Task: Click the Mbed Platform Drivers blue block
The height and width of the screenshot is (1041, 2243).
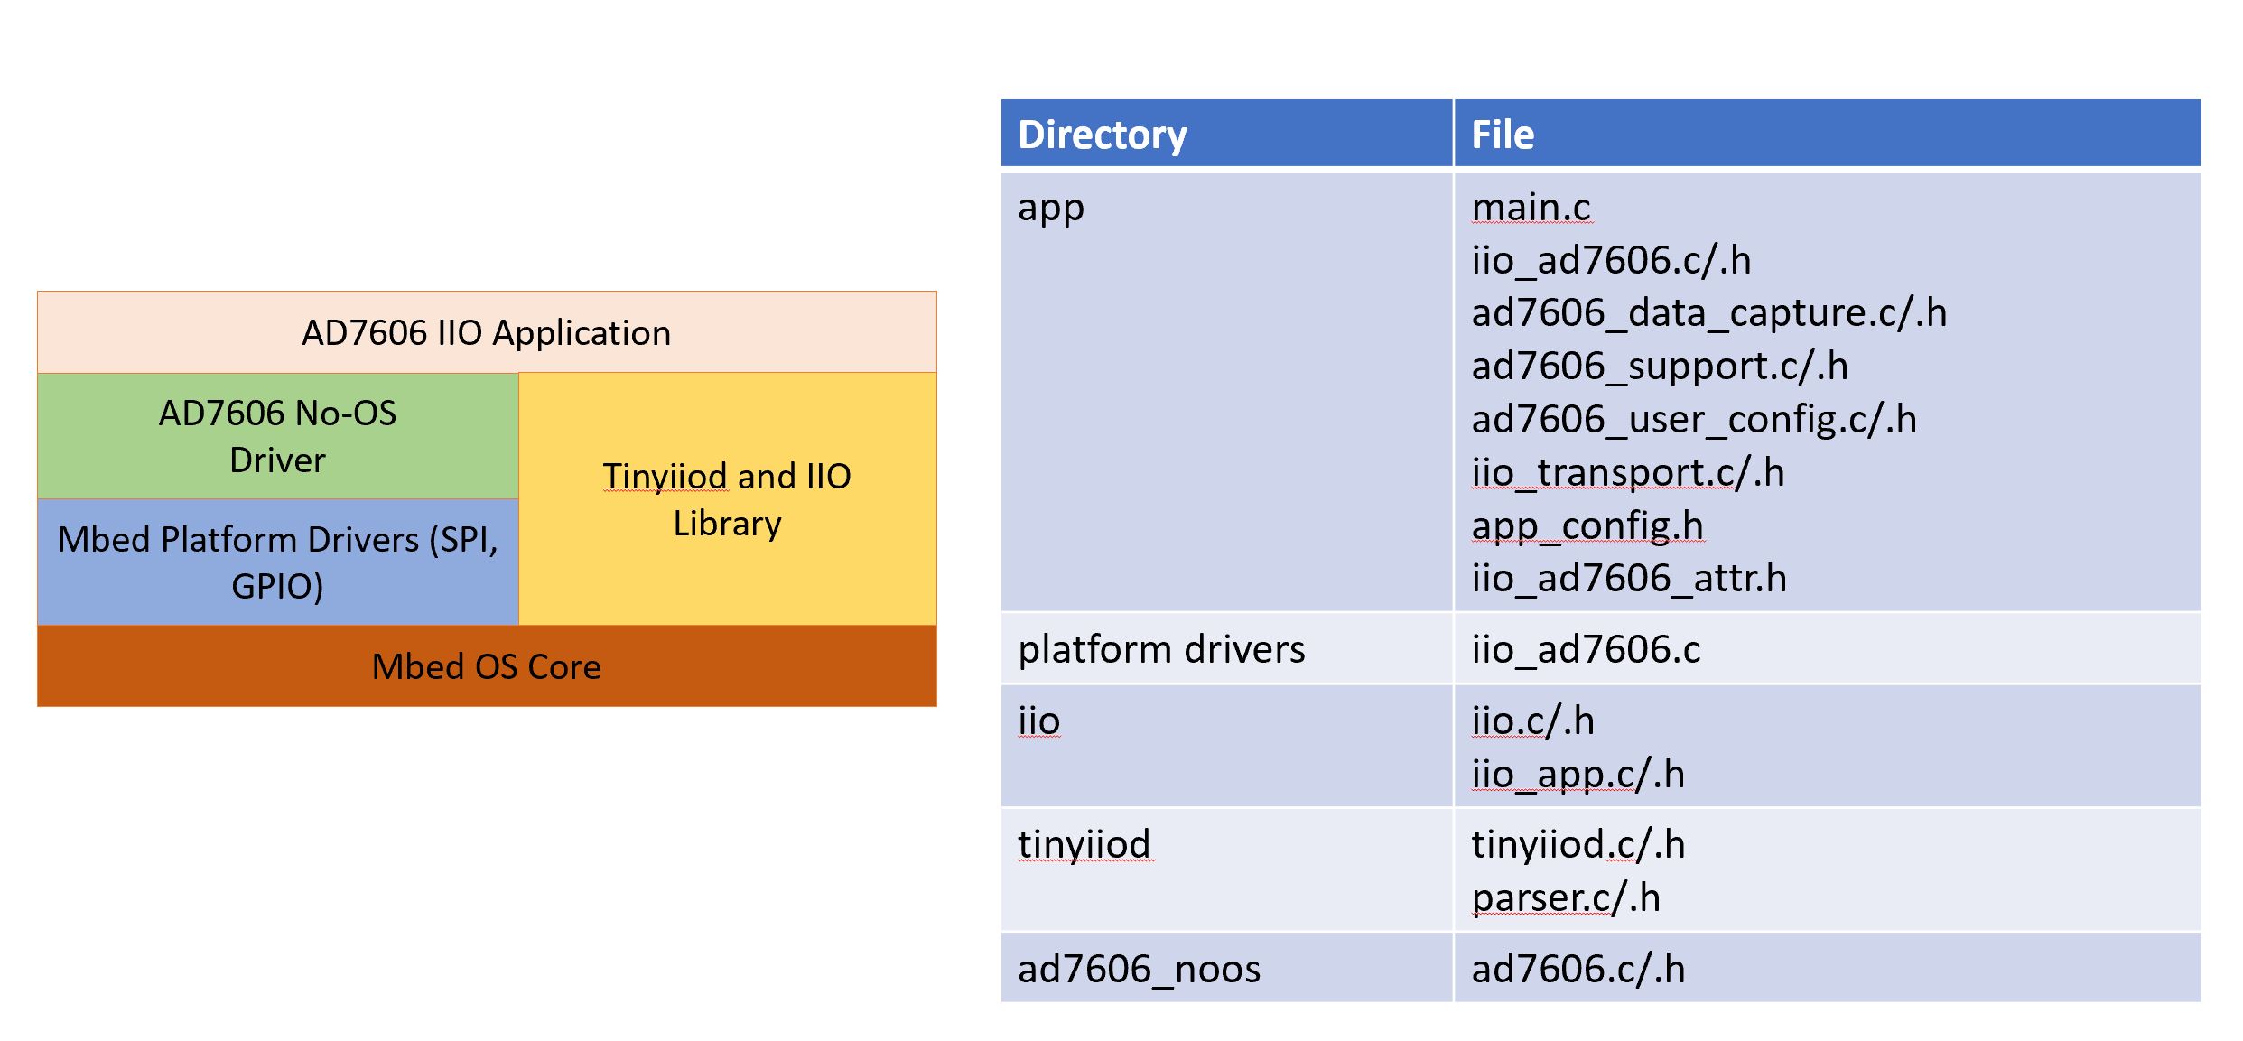Action: pyautogui.click(x=278, y=562)
